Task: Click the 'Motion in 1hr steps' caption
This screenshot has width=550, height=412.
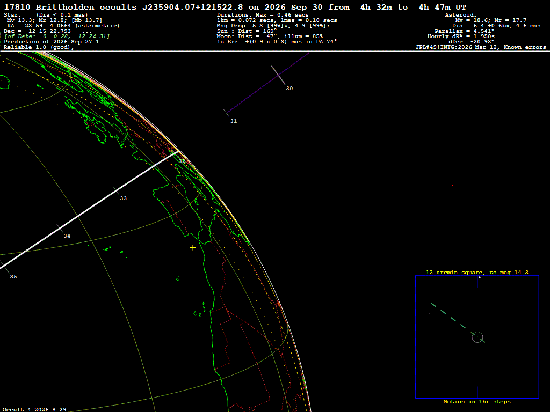Action: coord(477,402)
